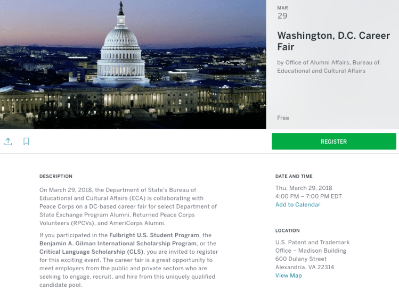Click the Capitol building hero image

pyautogui.click(x=133, y=64)
